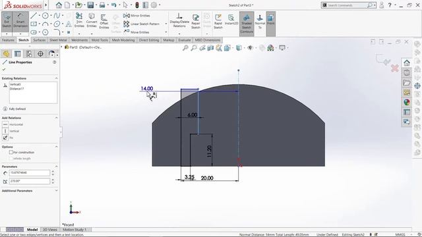This screenshot has height=237, width=422.
Task: Click Offset Entities
Action: 104,22
